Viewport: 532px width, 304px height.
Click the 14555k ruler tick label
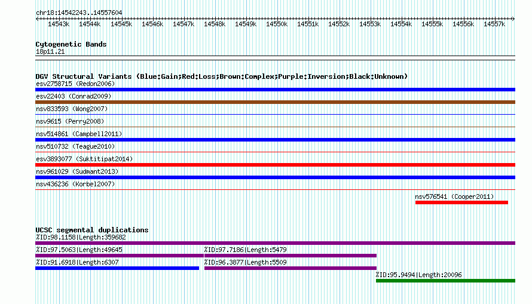432,24
